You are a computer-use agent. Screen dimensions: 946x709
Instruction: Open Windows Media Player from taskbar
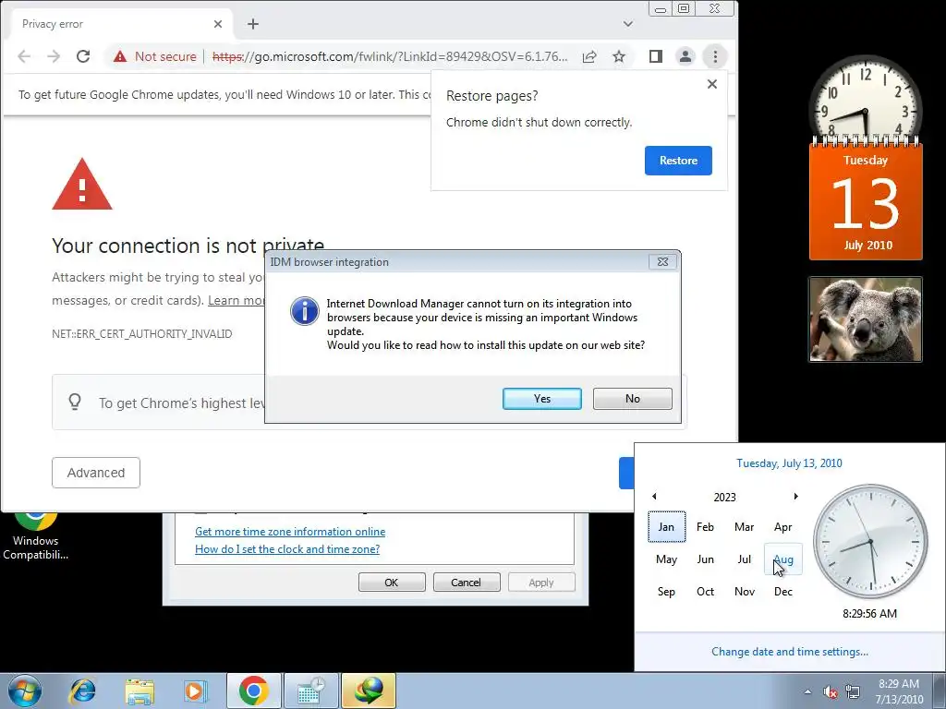tap(195, 691)
